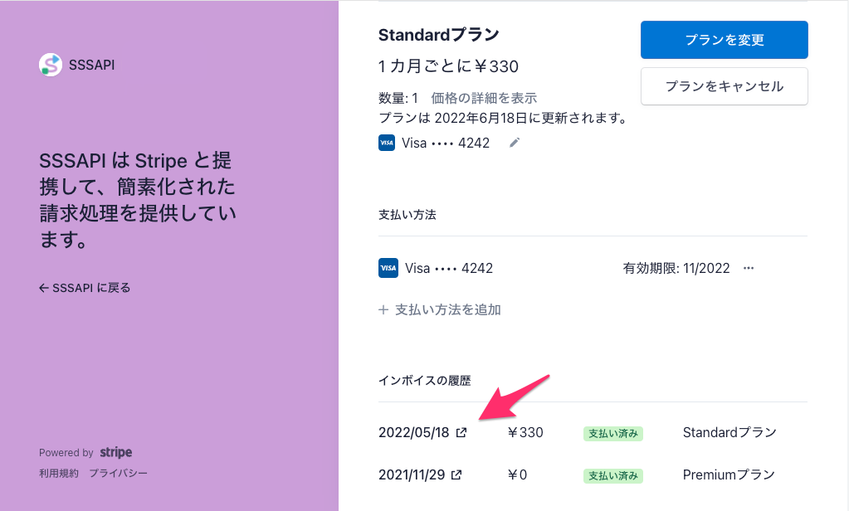Click the SSSAPI に戻る link
This screenshot has width=849, height=511.
91,287
